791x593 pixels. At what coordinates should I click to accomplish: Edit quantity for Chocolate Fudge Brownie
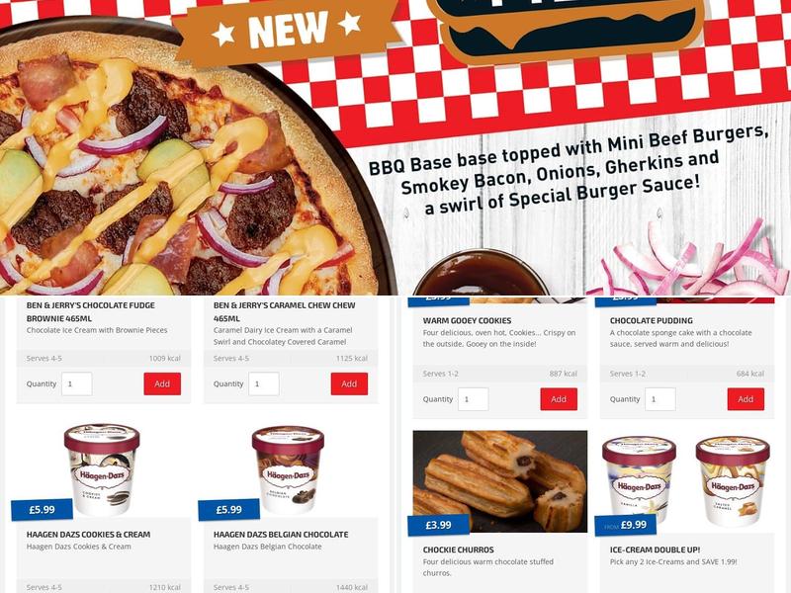click(x=77, y=383)
